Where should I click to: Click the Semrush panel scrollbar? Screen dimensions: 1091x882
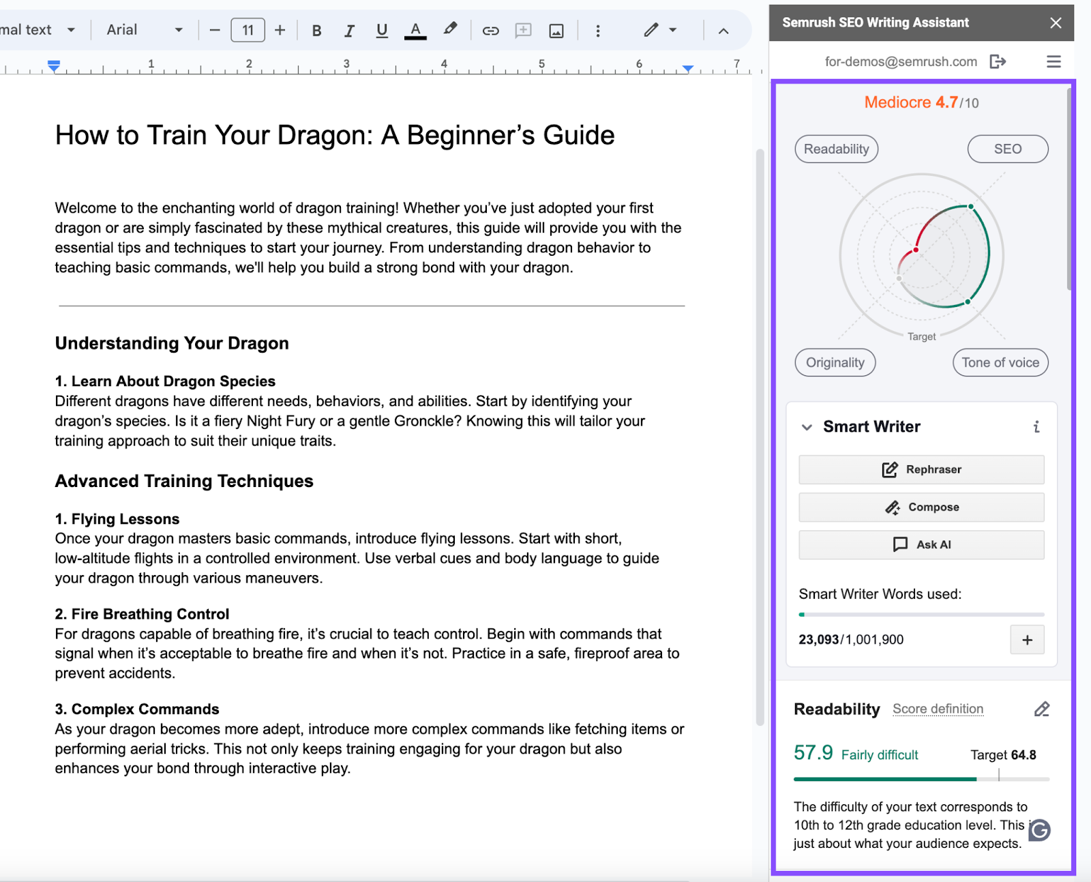coord(1068,189)
